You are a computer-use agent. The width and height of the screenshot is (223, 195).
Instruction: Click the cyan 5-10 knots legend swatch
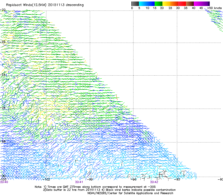143,4
